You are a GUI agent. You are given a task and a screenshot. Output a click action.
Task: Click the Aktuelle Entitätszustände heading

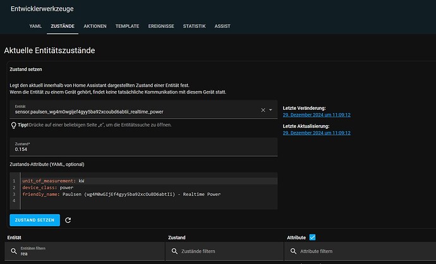tap(49, 51)
